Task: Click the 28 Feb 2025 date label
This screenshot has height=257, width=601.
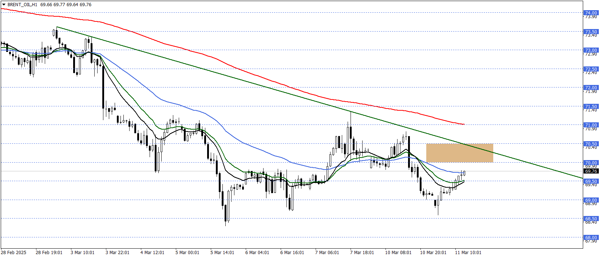Action: point(14,252)
